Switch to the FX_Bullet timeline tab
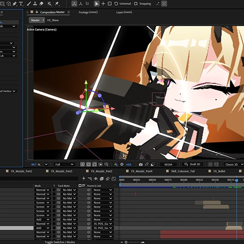The image size is (244, 244). [x=219, y=171]
